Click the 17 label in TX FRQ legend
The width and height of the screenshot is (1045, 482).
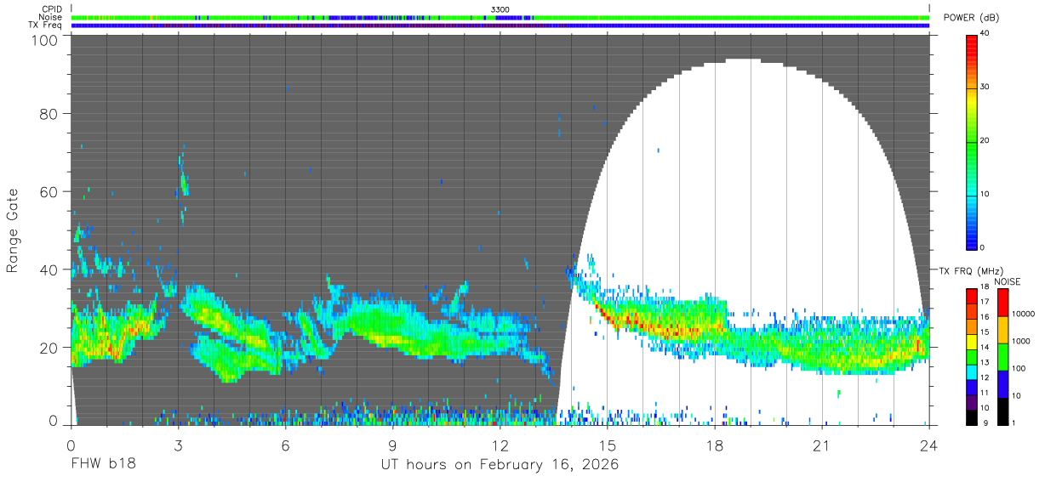(x=985, y=302)
